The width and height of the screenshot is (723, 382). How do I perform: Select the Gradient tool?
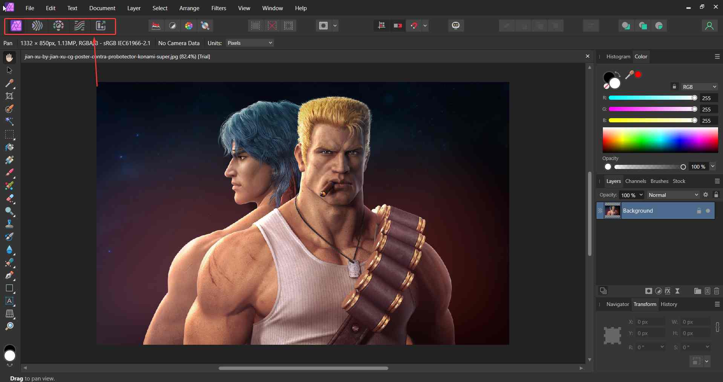9,160
